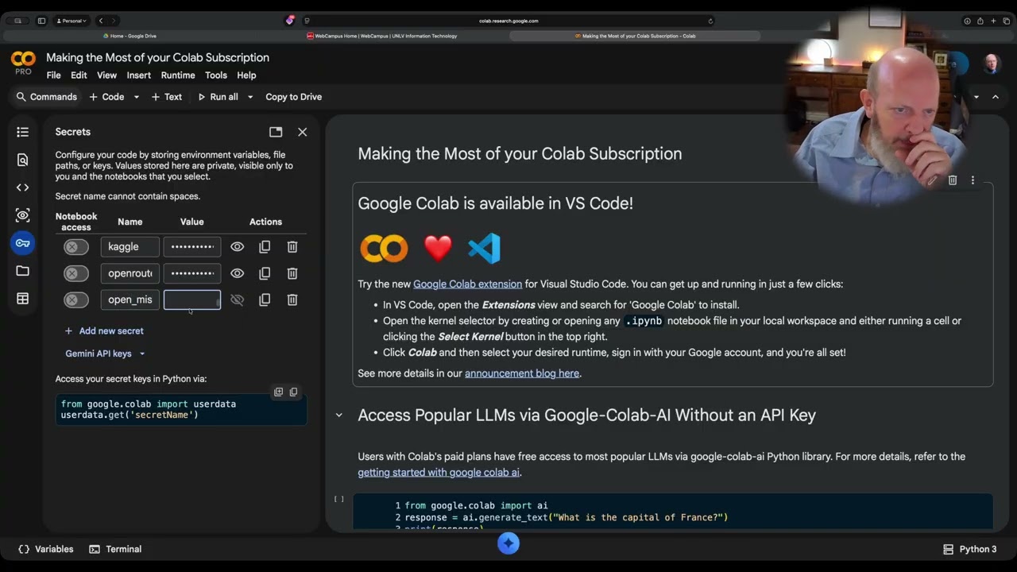Viewport: 1017px width, 572px height.
Task: Insert snippet code into a cell icon
Action: 278,392
